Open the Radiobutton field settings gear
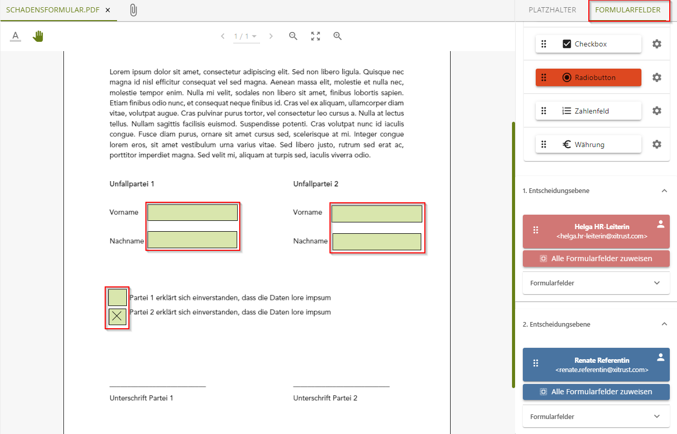 [x=656, y=77]
